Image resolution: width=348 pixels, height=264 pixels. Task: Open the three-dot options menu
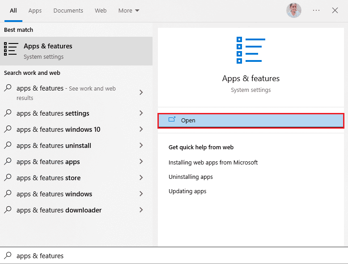click(x=316, y=10)
